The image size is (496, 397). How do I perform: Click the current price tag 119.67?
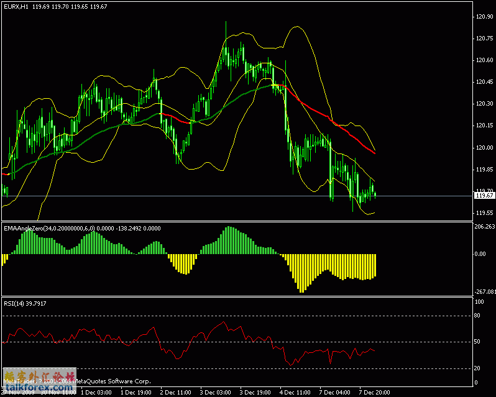(x=484, y=196)
